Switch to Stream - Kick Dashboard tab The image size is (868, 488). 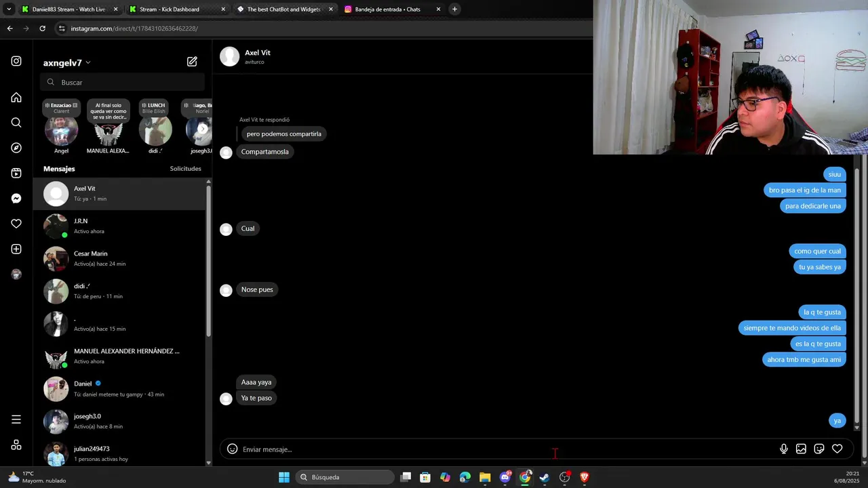click(176, 9)
